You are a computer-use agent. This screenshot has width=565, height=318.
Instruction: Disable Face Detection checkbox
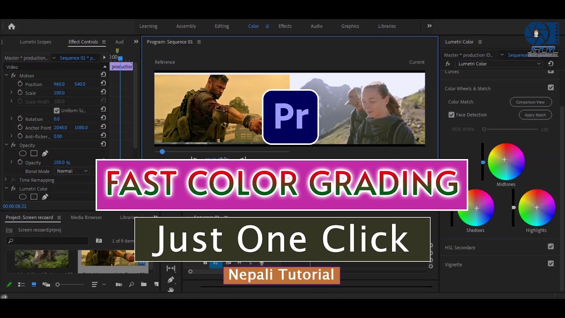click(x=451, y=115)
